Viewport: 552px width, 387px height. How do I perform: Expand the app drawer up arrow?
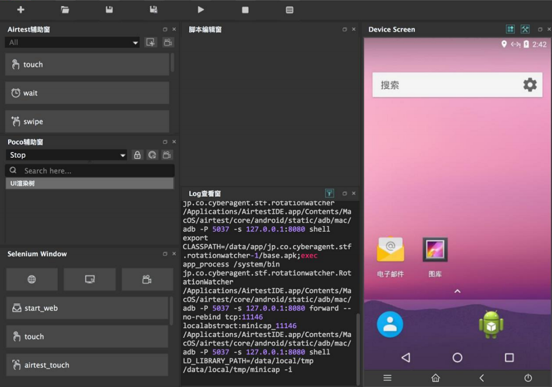coord(457,291)
